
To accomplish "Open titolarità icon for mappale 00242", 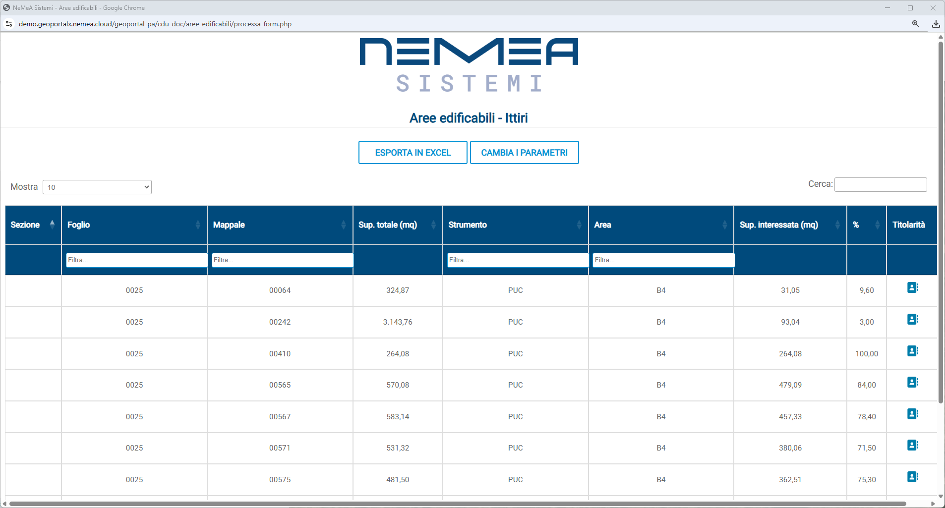I will pyautogui.click(x=912, y=319).
